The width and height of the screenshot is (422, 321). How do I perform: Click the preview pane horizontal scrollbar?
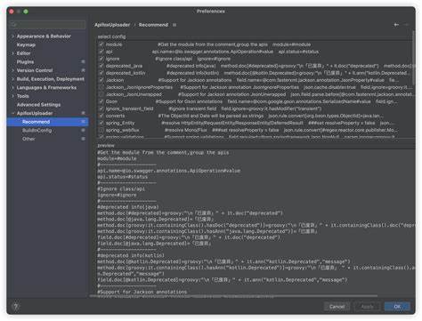tap(233, 296)
